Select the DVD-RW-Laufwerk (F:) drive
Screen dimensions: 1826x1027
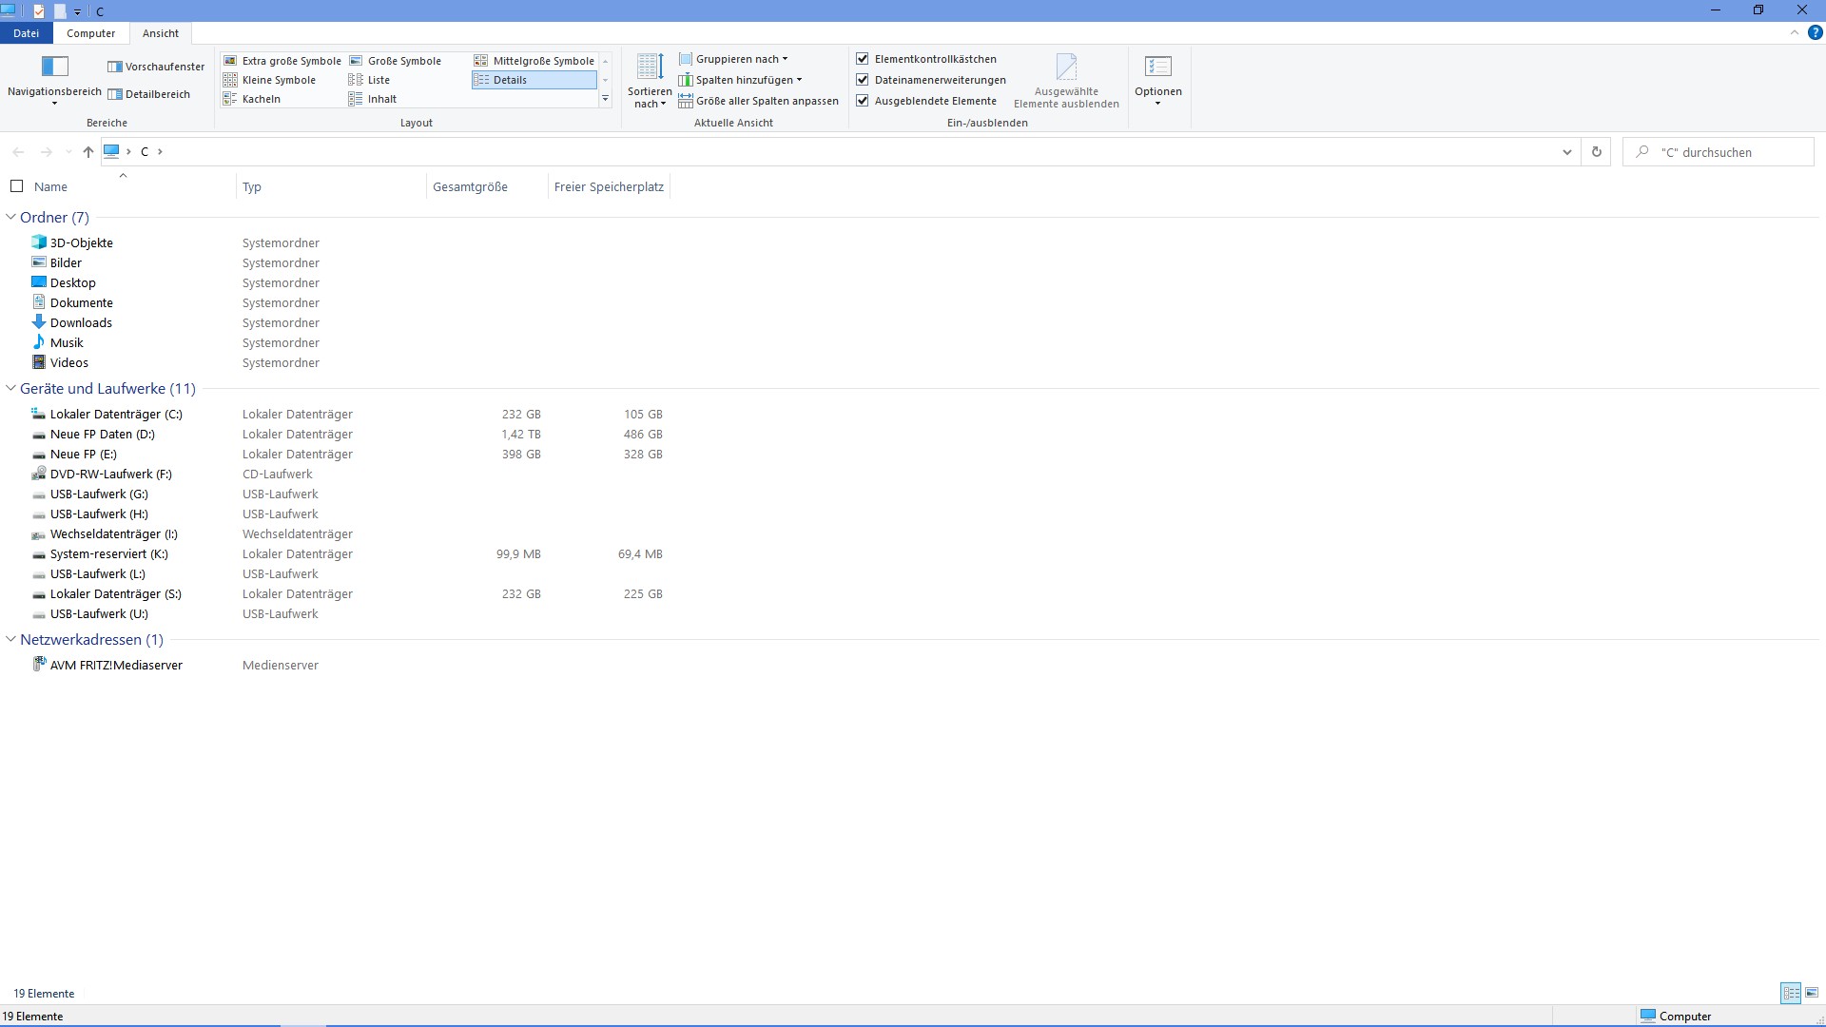point(110,475)
